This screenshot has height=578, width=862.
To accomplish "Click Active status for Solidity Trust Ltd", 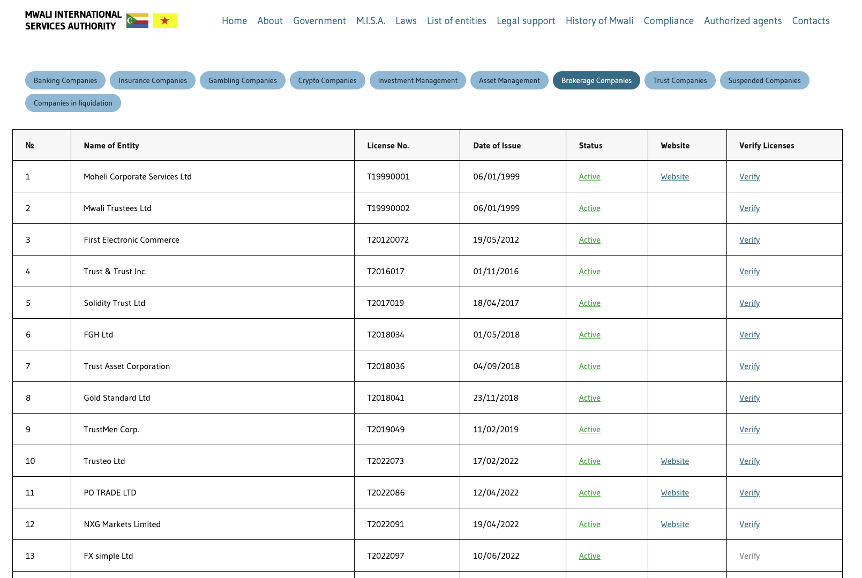I will click(x=589, y=303).
